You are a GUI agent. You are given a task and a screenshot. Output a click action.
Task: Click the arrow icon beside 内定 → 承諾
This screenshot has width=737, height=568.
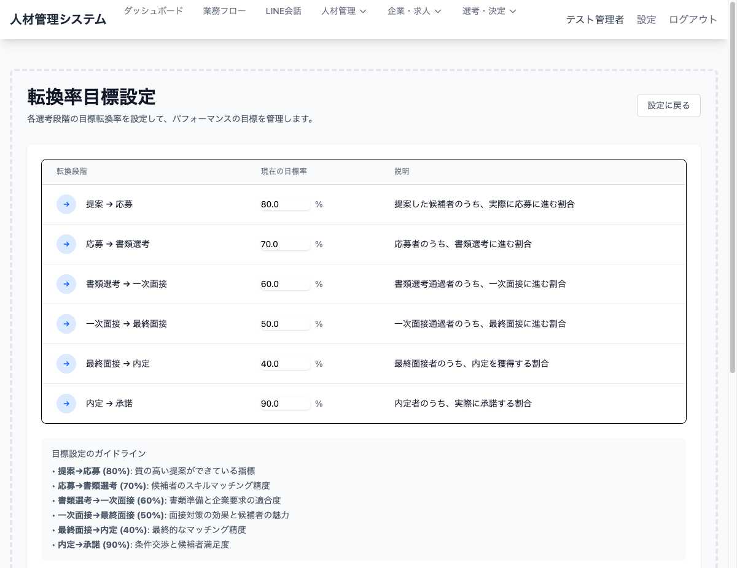point(66,403)
